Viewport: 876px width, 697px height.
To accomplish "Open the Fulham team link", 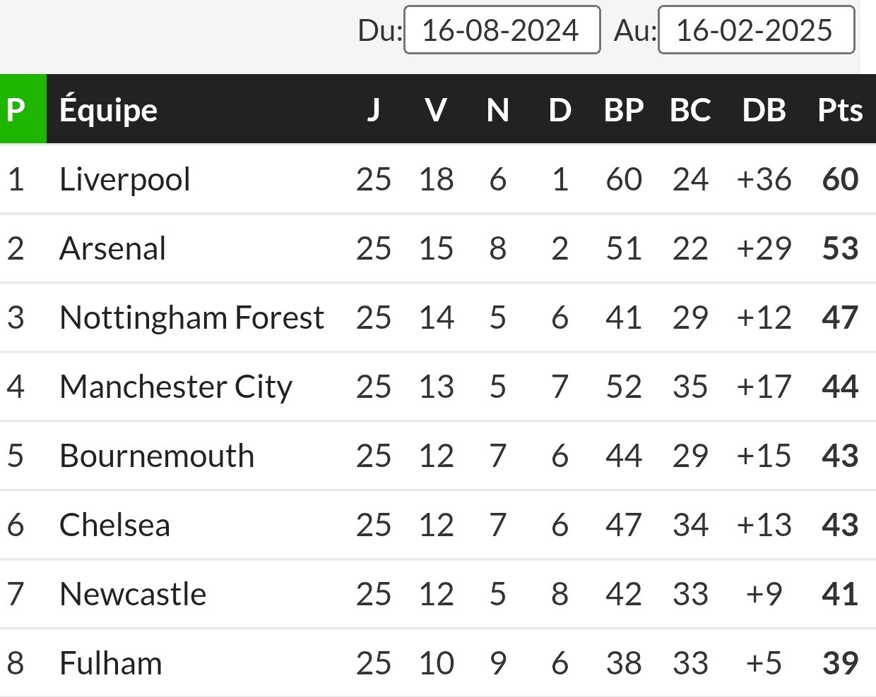I will tap(111, 663).
